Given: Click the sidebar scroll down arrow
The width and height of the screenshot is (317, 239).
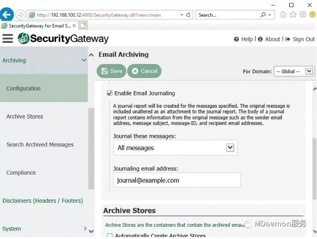Looking at the screenshot, I should pos(91,231).
